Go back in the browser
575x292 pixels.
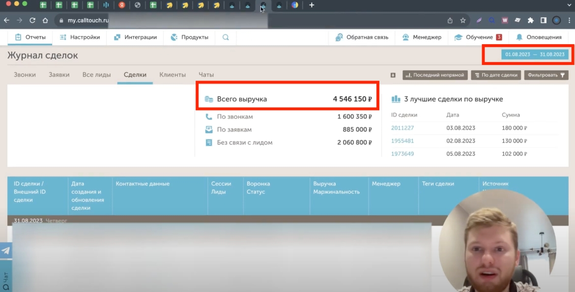(6, 21)
